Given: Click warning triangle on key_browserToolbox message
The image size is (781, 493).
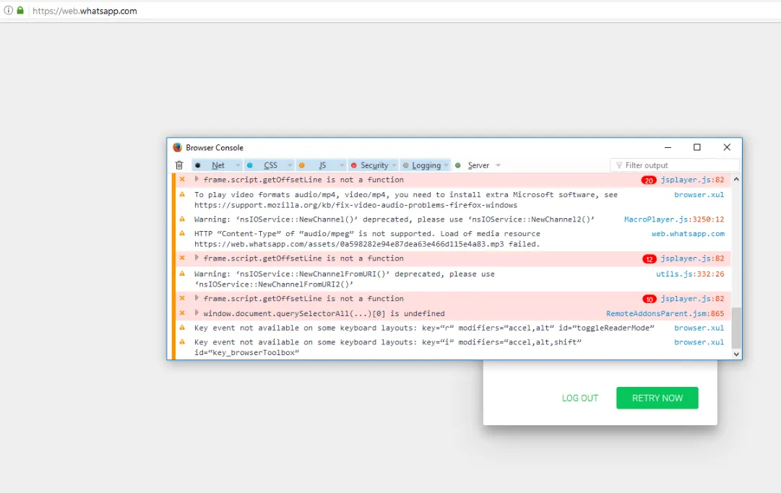Looking at the screenshot, I should [x=182, y=341].
